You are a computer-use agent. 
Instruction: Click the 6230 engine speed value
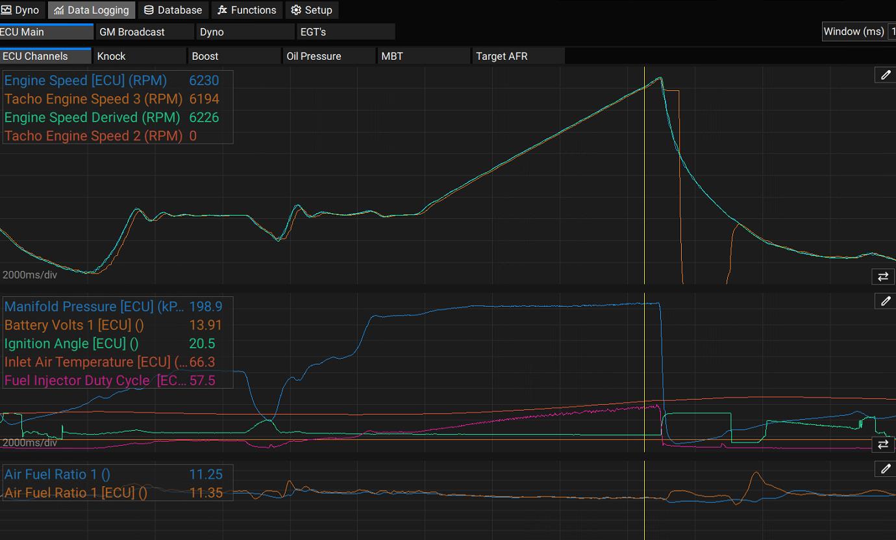[x=204, y=81]
